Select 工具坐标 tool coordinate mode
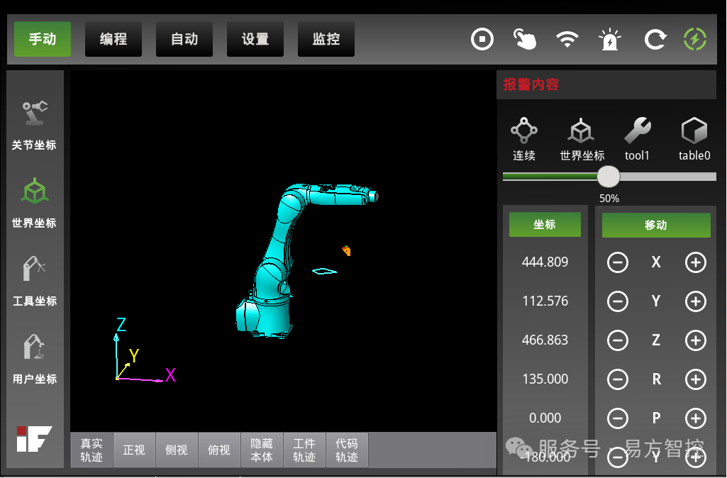727x478 pixels. point(34,281)
